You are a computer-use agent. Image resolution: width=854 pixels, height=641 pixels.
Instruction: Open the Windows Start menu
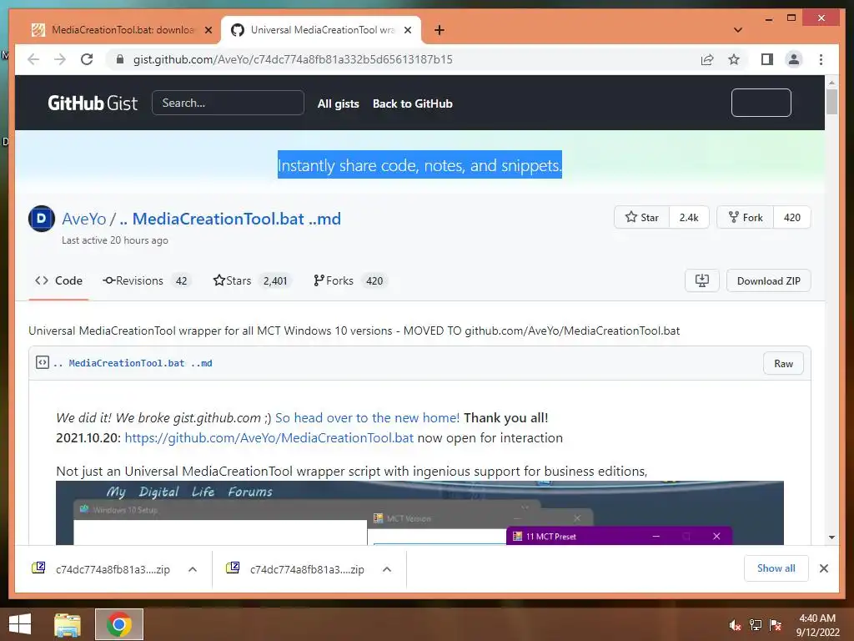click(x=20, y=624)
